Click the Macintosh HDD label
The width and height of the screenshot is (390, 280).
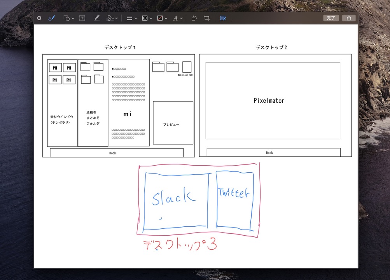tap(185, 75)
